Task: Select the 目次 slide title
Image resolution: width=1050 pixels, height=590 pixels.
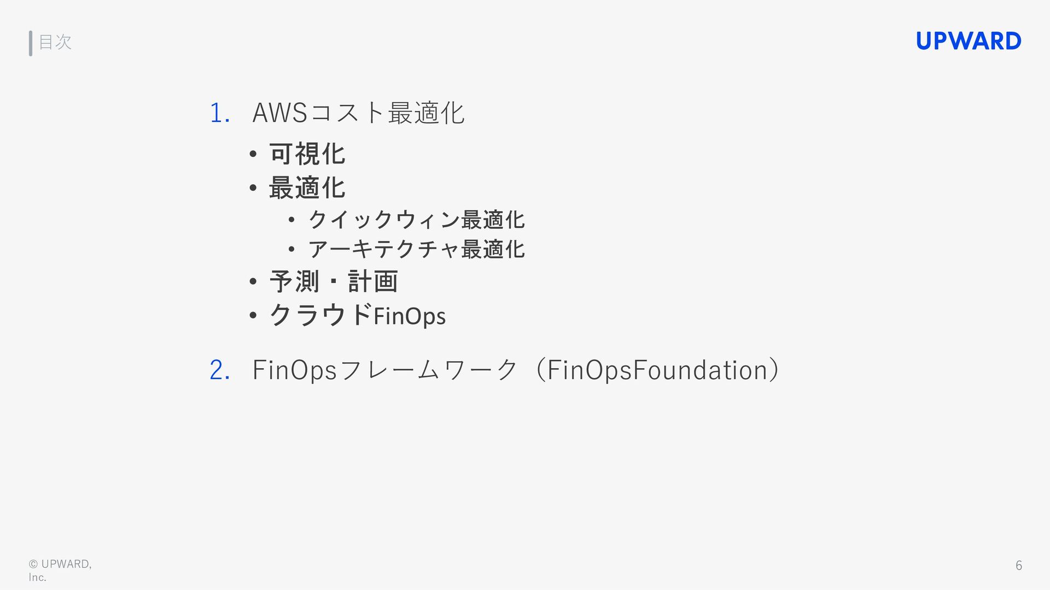Action: [55, 42]
